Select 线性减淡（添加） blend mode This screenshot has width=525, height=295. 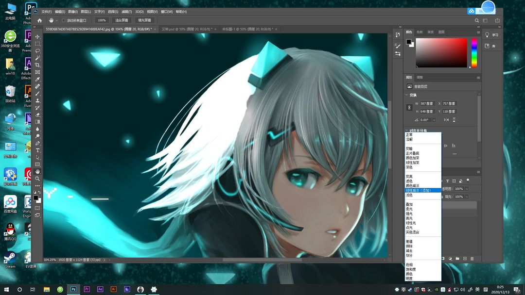pyautogui.click(x=423, y=190)
